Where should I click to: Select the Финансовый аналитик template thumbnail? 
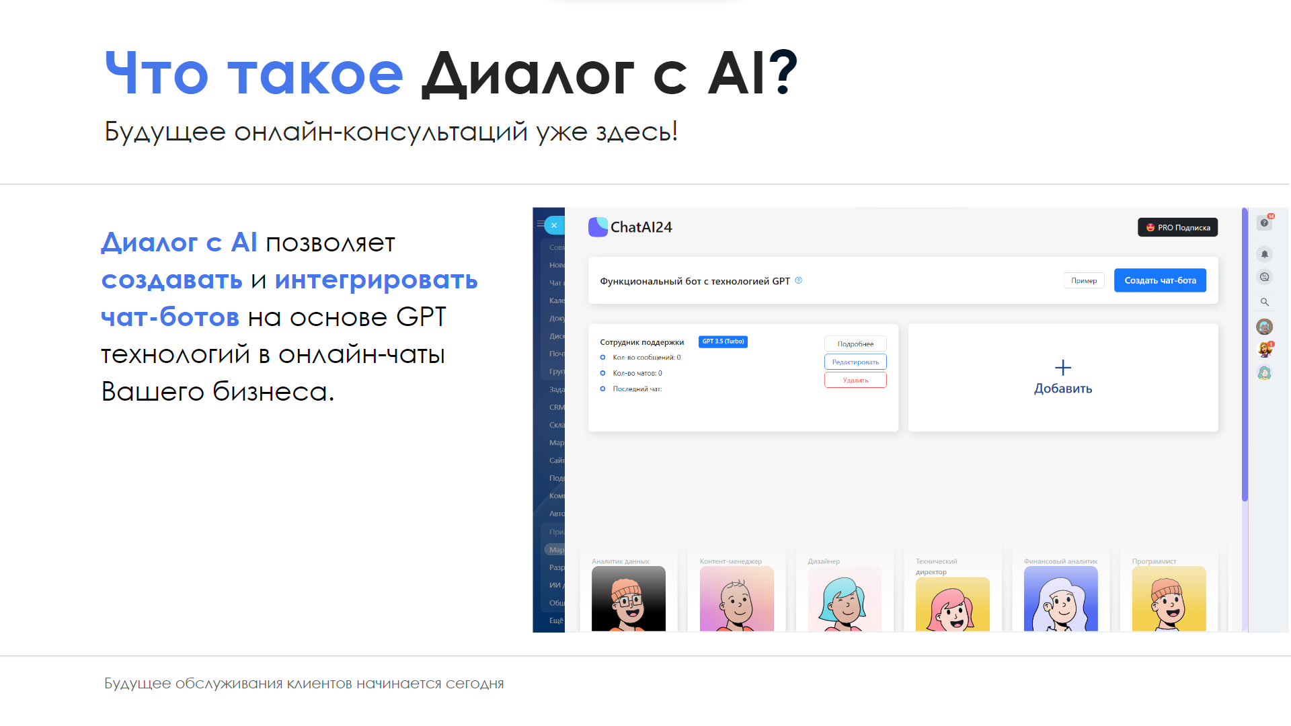click(x=1061, y=598)
